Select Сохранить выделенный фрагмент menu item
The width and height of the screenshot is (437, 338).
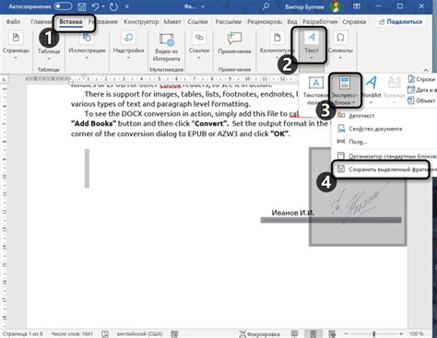pyautogui.click(x=384, y=169)
